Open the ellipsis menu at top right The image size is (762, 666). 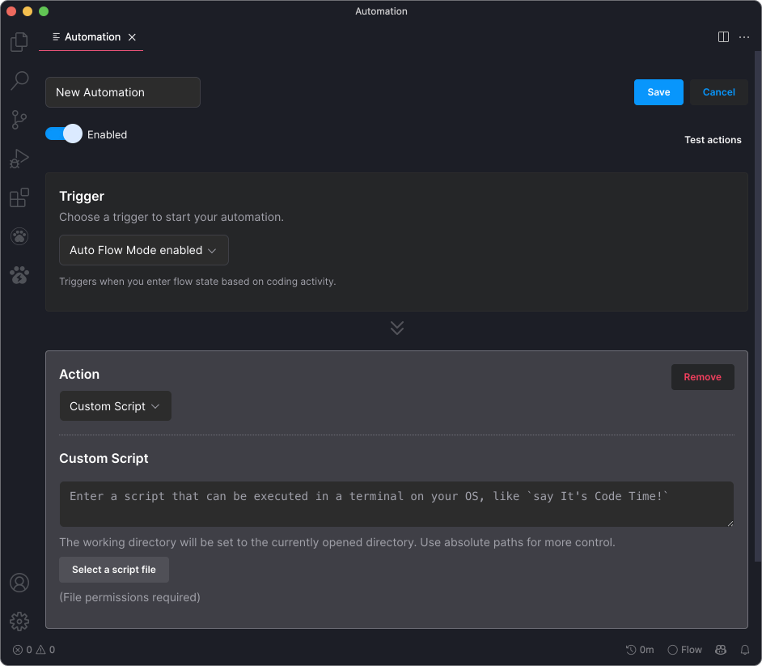click(743, 36)
